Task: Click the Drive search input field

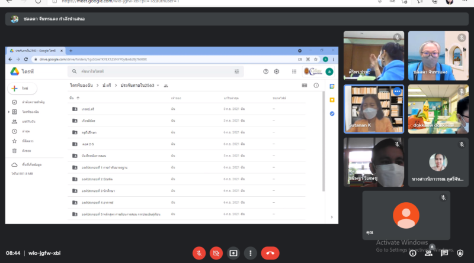Action: 154,72
